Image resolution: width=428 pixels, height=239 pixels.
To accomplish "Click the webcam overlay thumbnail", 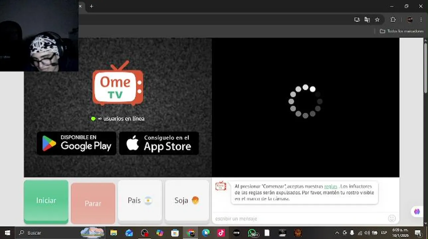I will (x=39, y=36).
